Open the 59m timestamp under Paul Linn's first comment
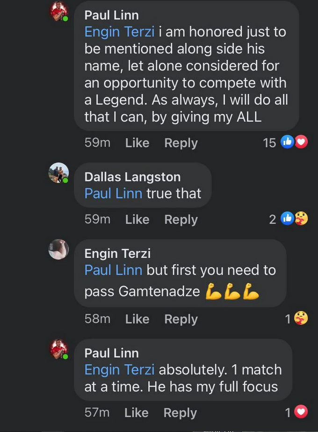This screenshot has width=318, height=432. (98, 143)
